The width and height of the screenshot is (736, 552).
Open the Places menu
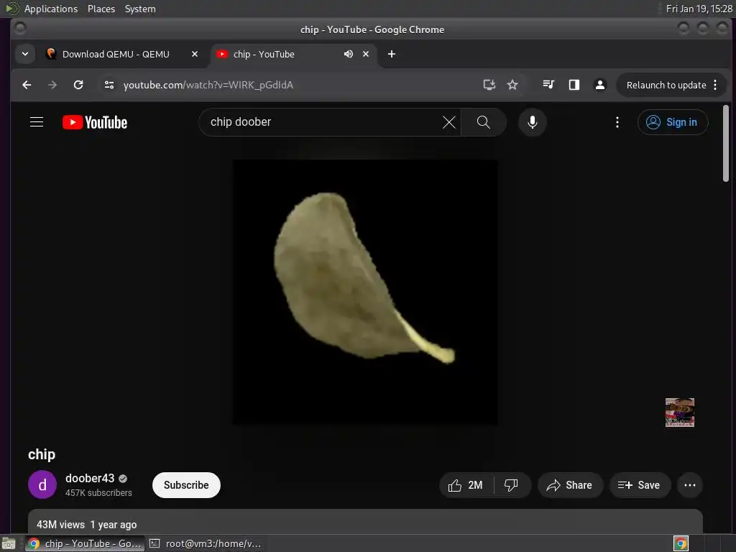tap(101, 9)
